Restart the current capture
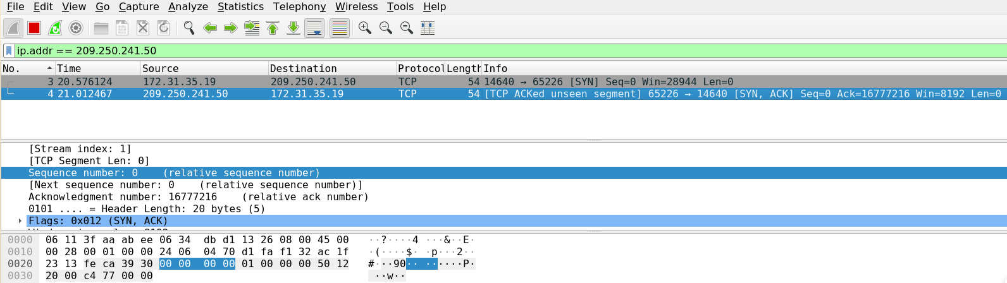1007x283 pixels. click(x=55, y=28)
